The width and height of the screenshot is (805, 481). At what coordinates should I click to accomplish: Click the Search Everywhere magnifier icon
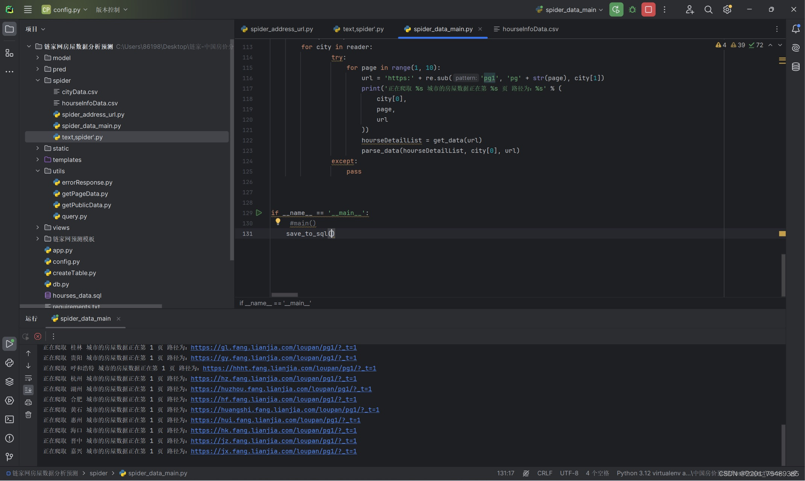point(708,10)
